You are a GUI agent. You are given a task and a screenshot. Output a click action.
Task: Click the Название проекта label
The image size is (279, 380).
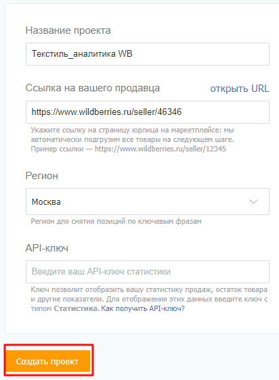pyautogui.click(x=68, y=30)
